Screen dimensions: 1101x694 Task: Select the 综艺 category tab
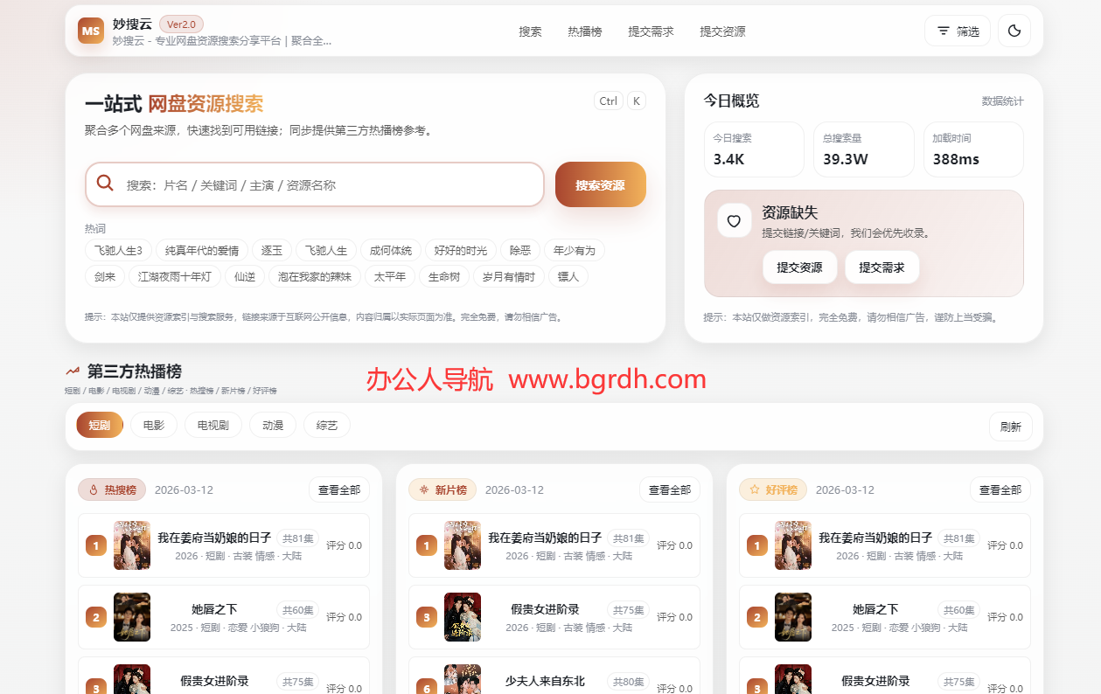[327, 426]
